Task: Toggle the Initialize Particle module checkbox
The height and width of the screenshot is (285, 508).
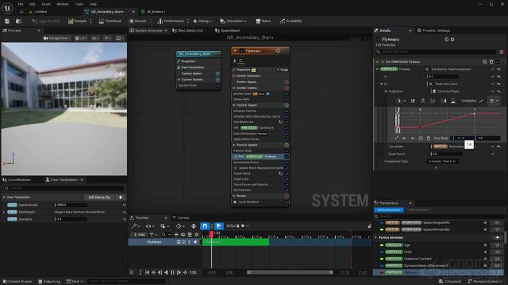Action: 287,111
